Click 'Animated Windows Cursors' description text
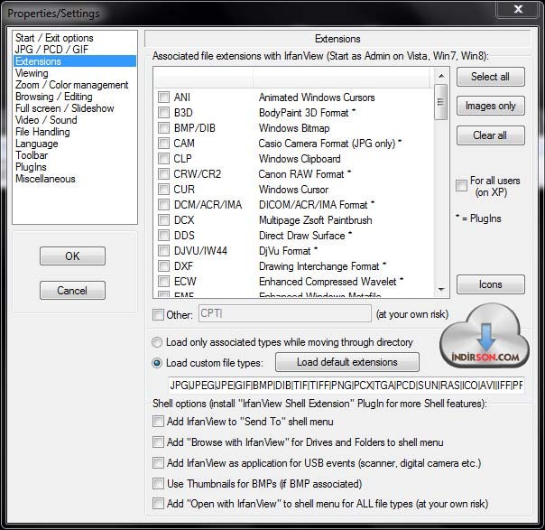Viewport: 545px width, 530px height. point(317,98)
